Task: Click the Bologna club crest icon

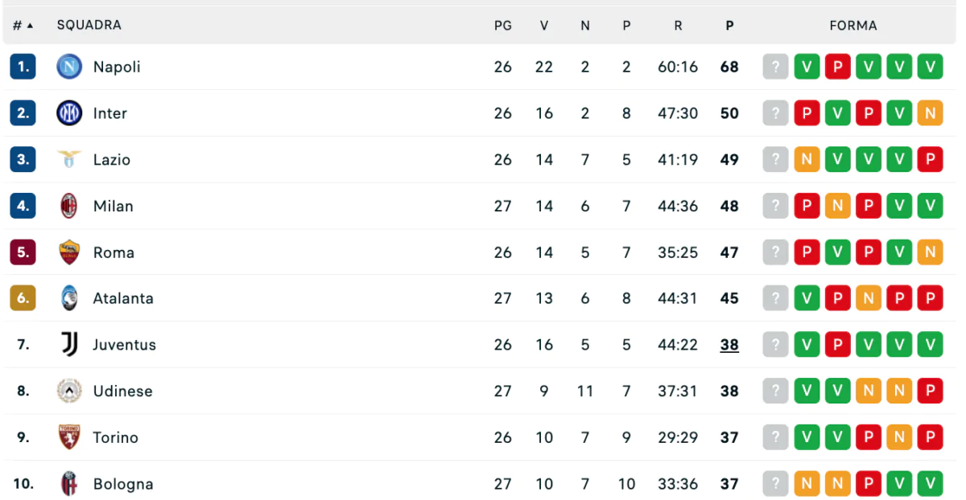Action: [69, 484]
